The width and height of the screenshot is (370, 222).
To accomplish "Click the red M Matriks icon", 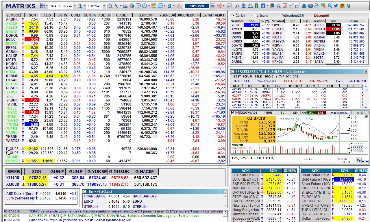I will (x=219, y=6).
